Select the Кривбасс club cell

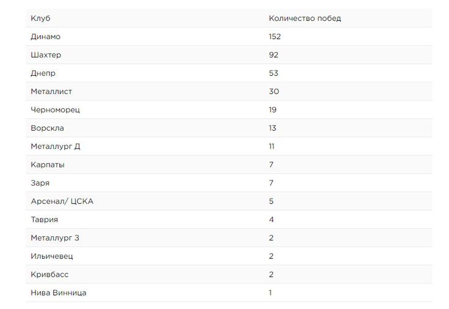click(49, 274)
